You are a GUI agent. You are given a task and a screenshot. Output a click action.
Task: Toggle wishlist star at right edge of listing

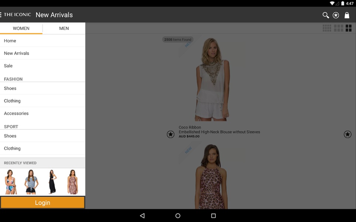click(x=347, y=134)
